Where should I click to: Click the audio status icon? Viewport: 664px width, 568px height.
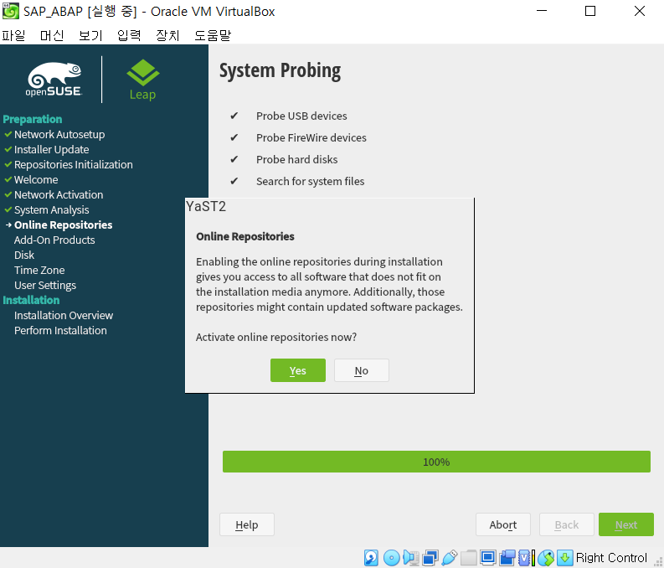(411, 558)
